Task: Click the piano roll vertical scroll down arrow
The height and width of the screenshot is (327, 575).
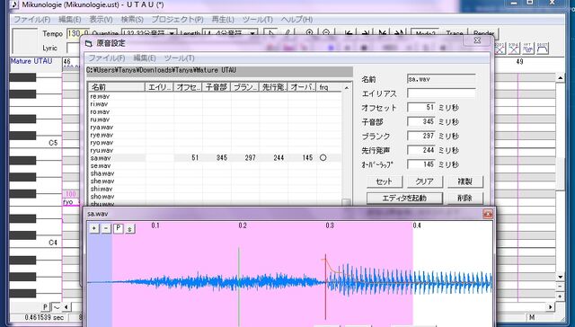Action: [560, 278]
